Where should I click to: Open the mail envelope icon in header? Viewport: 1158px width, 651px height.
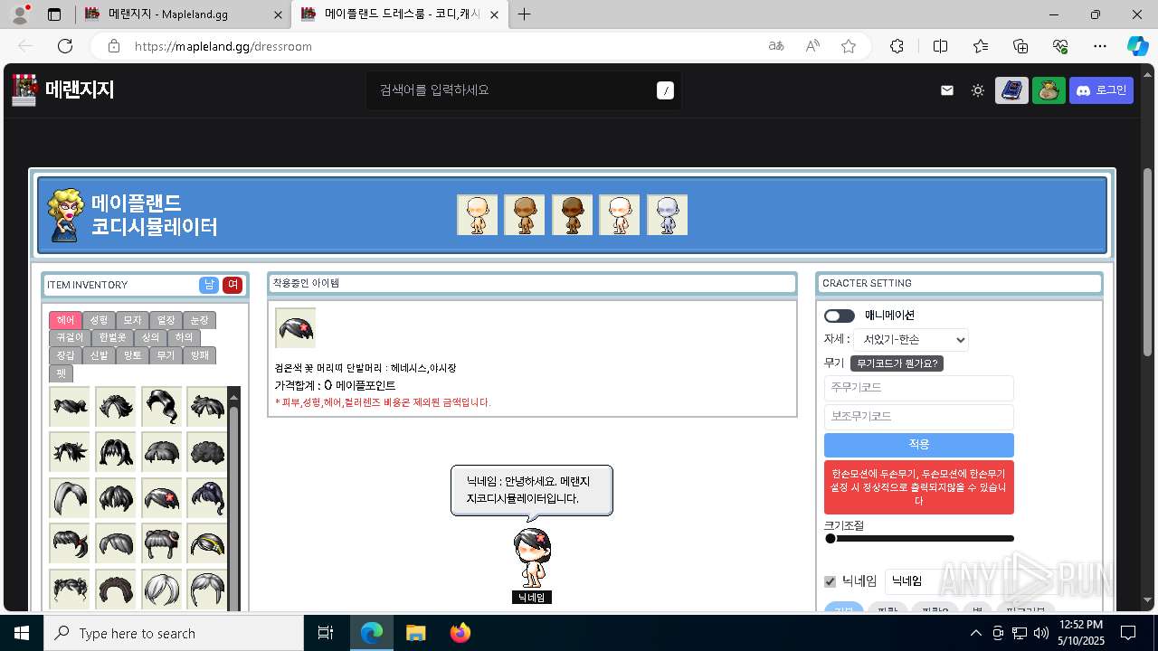click(947, 90)
